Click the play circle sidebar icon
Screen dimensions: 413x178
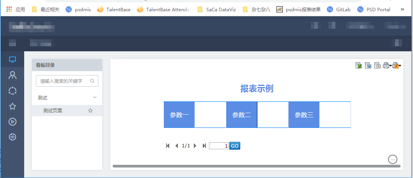pyautogui.click(x=12, y=122)
